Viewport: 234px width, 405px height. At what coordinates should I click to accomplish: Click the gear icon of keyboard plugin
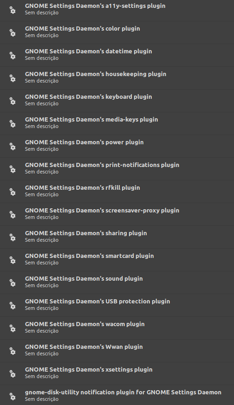[x=12, y=101]
